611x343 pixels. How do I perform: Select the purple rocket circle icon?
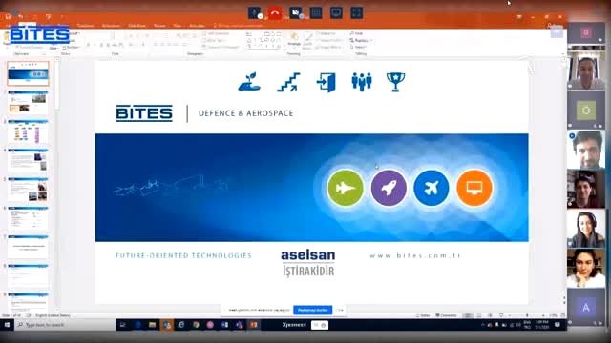[x=389, y=188]
